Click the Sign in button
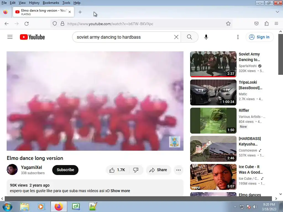This screenshot has width=283, height=212. point(260,37)
